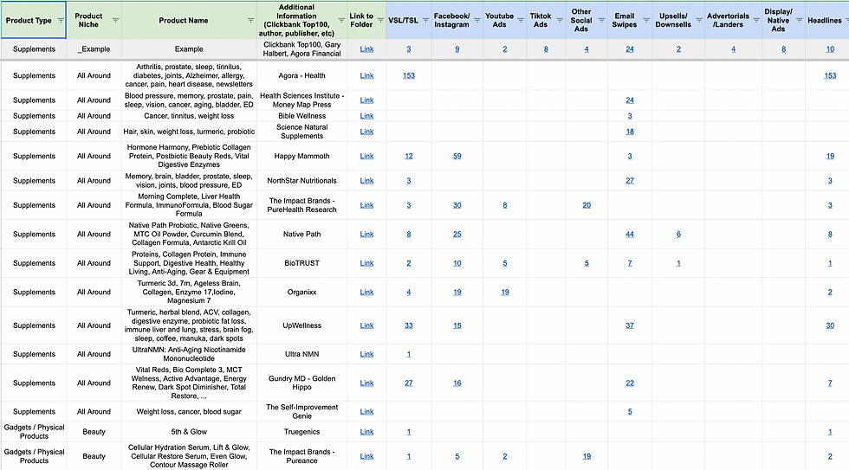Click the 5 Email Swipes link for Self-Improvement Genie
The image size is (849, 470).
point(630,412)
